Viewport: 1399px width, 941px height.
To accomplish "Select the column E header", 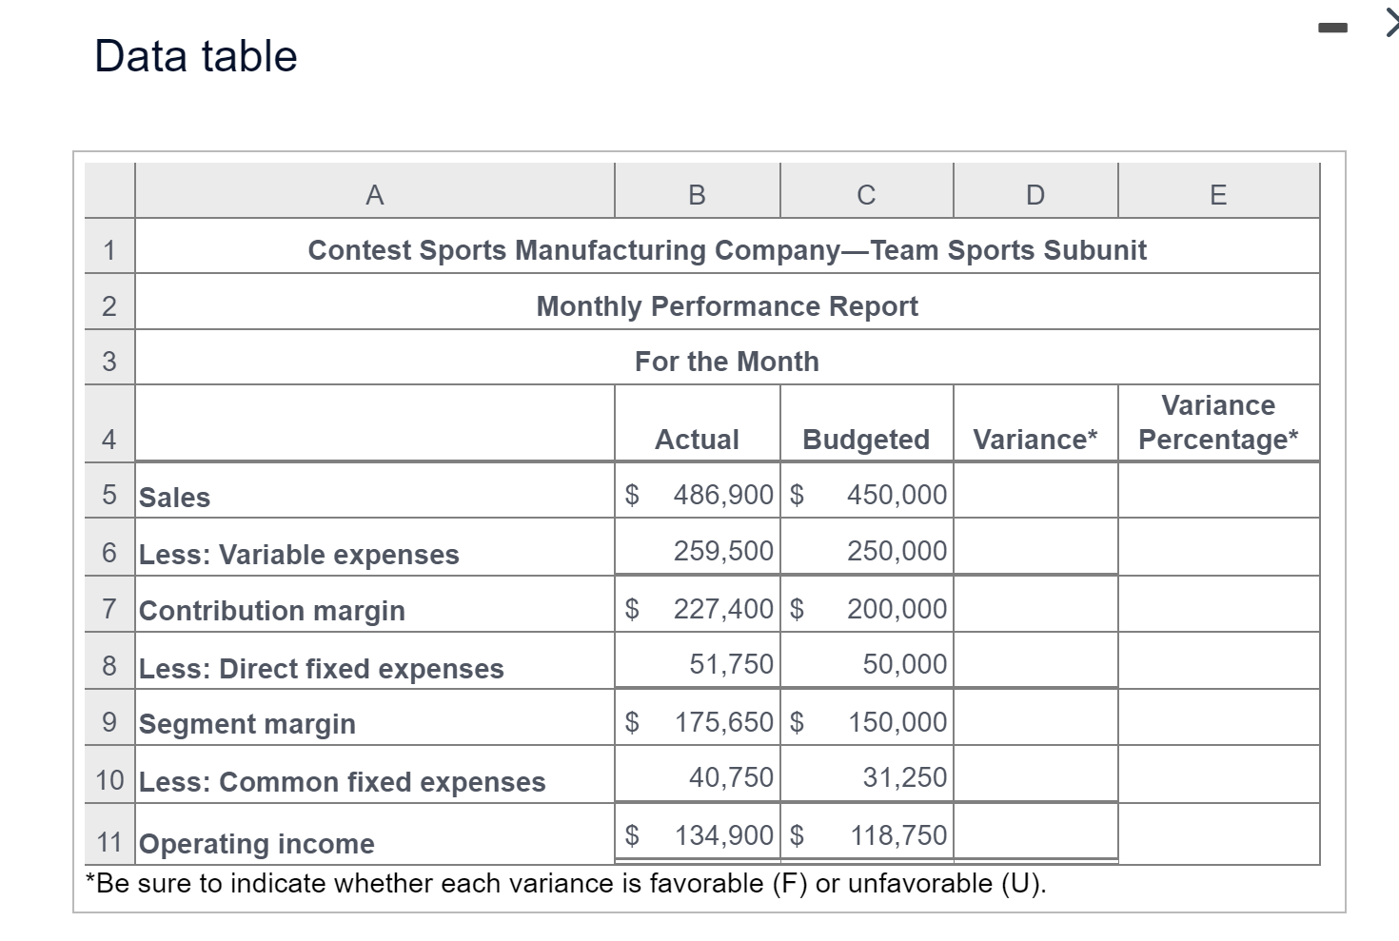I will [x=1218, y=194].
